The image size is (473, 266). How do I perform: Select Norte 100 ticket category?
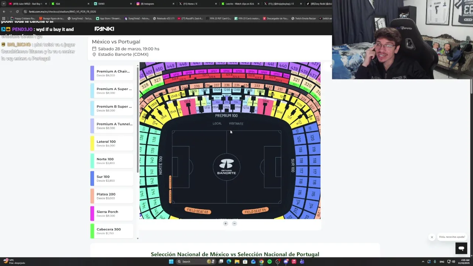point(112,161)
